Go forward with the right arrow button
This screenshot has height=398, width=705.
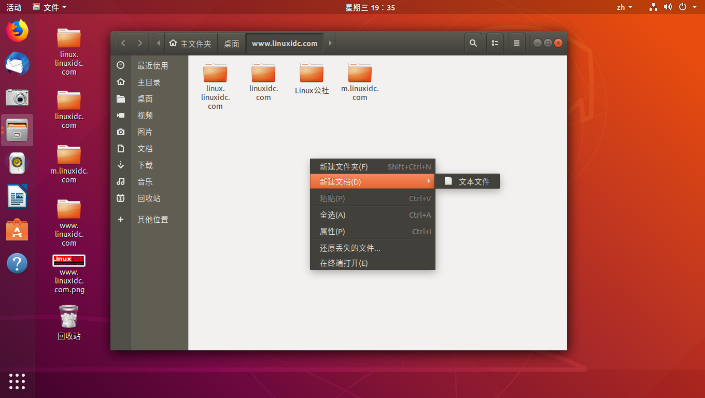[140, 44]
